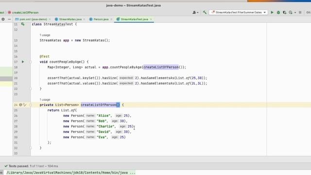Image resolution: width=311 pixels, height=175 pixels.
Task: Click createListOfPerson breadcrumb in navigation bar
Action: [x=25, y=13]
